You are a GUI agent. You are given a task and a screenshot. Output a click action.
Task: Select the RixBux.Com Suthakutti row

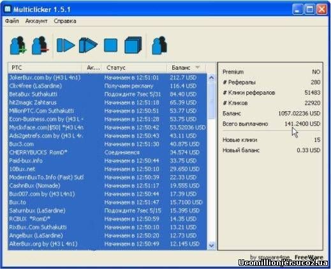[107, 227]
